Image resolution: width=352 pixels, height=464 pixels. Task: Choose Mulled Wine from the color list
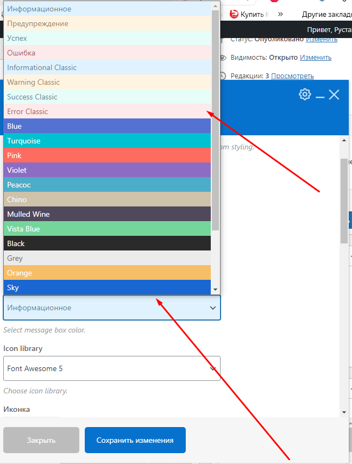click(107, 214)
